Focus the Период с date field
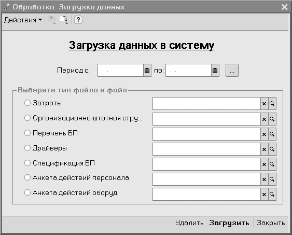 point(120,71)
